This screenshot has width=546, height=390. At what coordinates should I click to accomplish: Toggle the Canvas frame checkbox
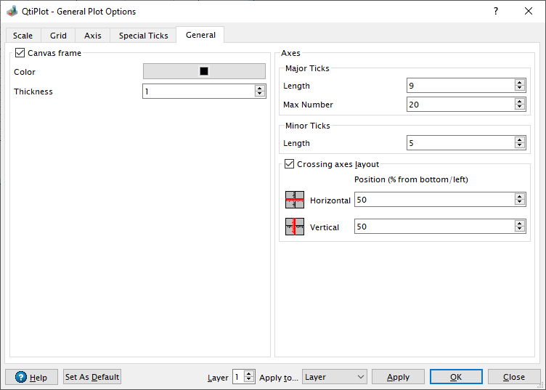pos(20,53)
